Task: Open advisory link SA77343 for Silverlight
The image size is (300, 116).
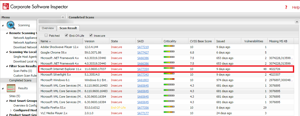Action: tap(143, 75)
